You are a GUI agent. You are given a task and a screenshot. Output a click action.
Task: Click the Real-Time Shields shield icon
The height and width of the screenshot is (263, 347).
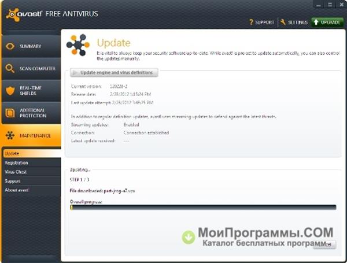(10, 91)
